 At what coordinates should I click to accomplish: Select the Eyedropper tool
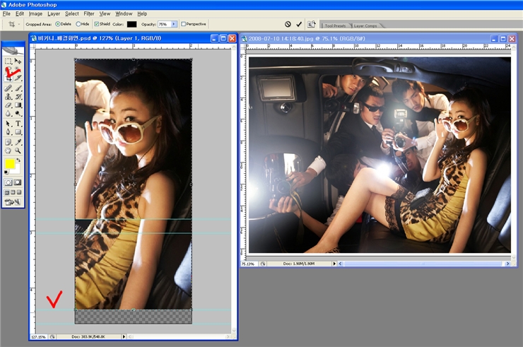[x=18, y=142]
